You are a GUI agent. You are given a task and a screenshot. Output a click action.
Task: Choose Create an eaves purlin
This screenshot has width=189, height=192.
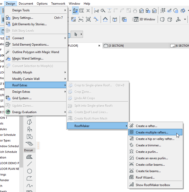point(155,158)
